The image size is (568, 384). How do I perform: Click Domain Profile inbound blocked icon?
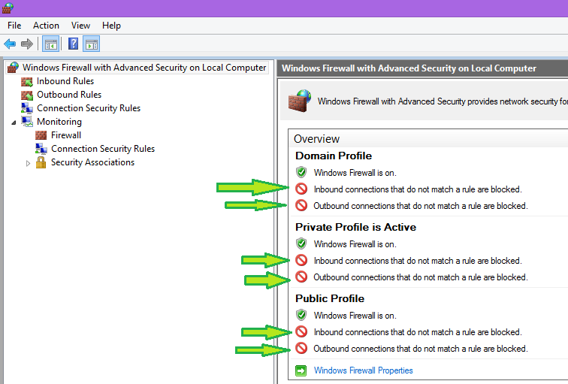pos(301,189)
